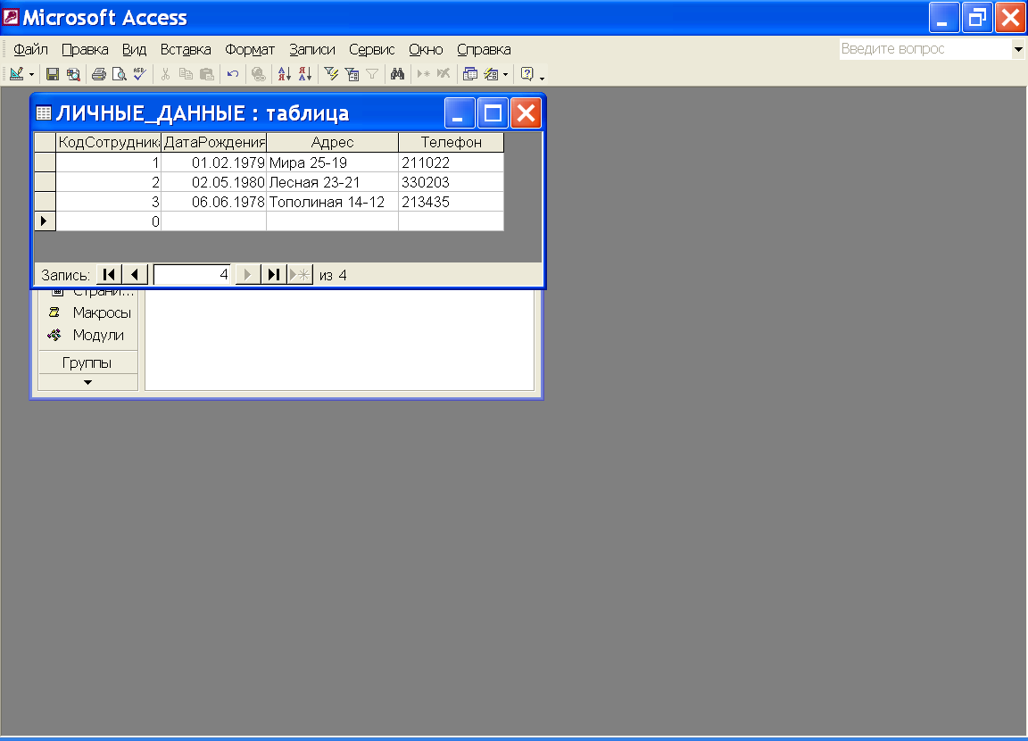
Task: Click the Delete Record toolbar icon
Action: pos(444,74)
